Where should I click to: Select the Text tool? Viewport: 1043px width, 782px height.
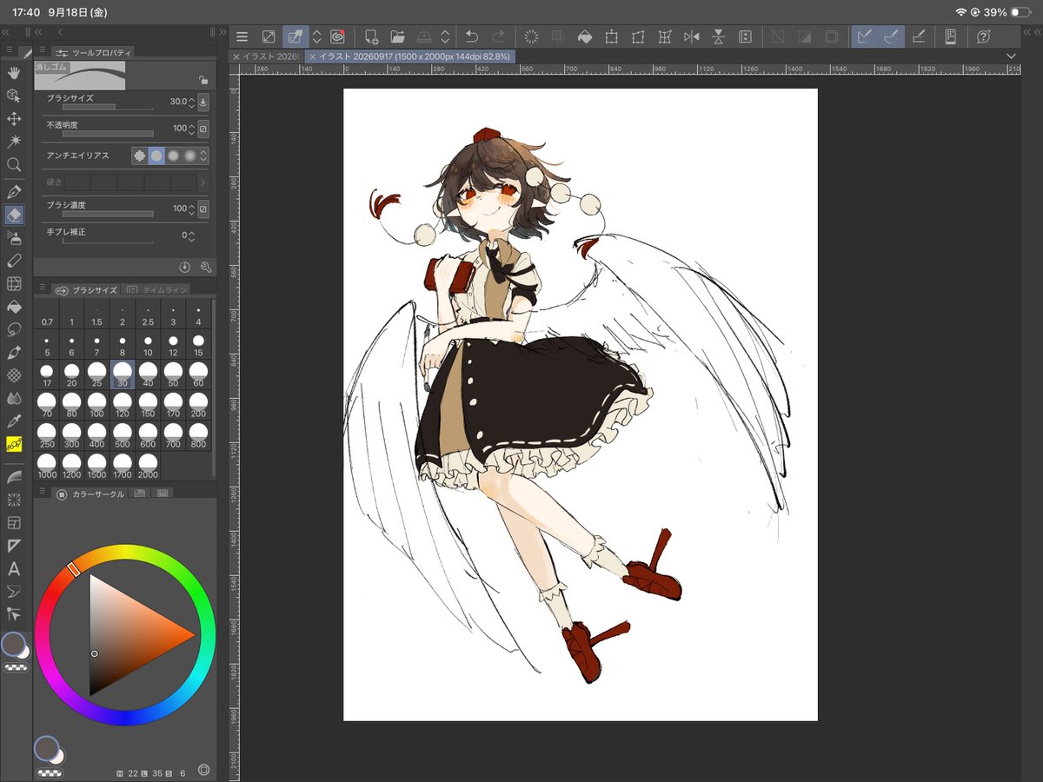[14, 569]
